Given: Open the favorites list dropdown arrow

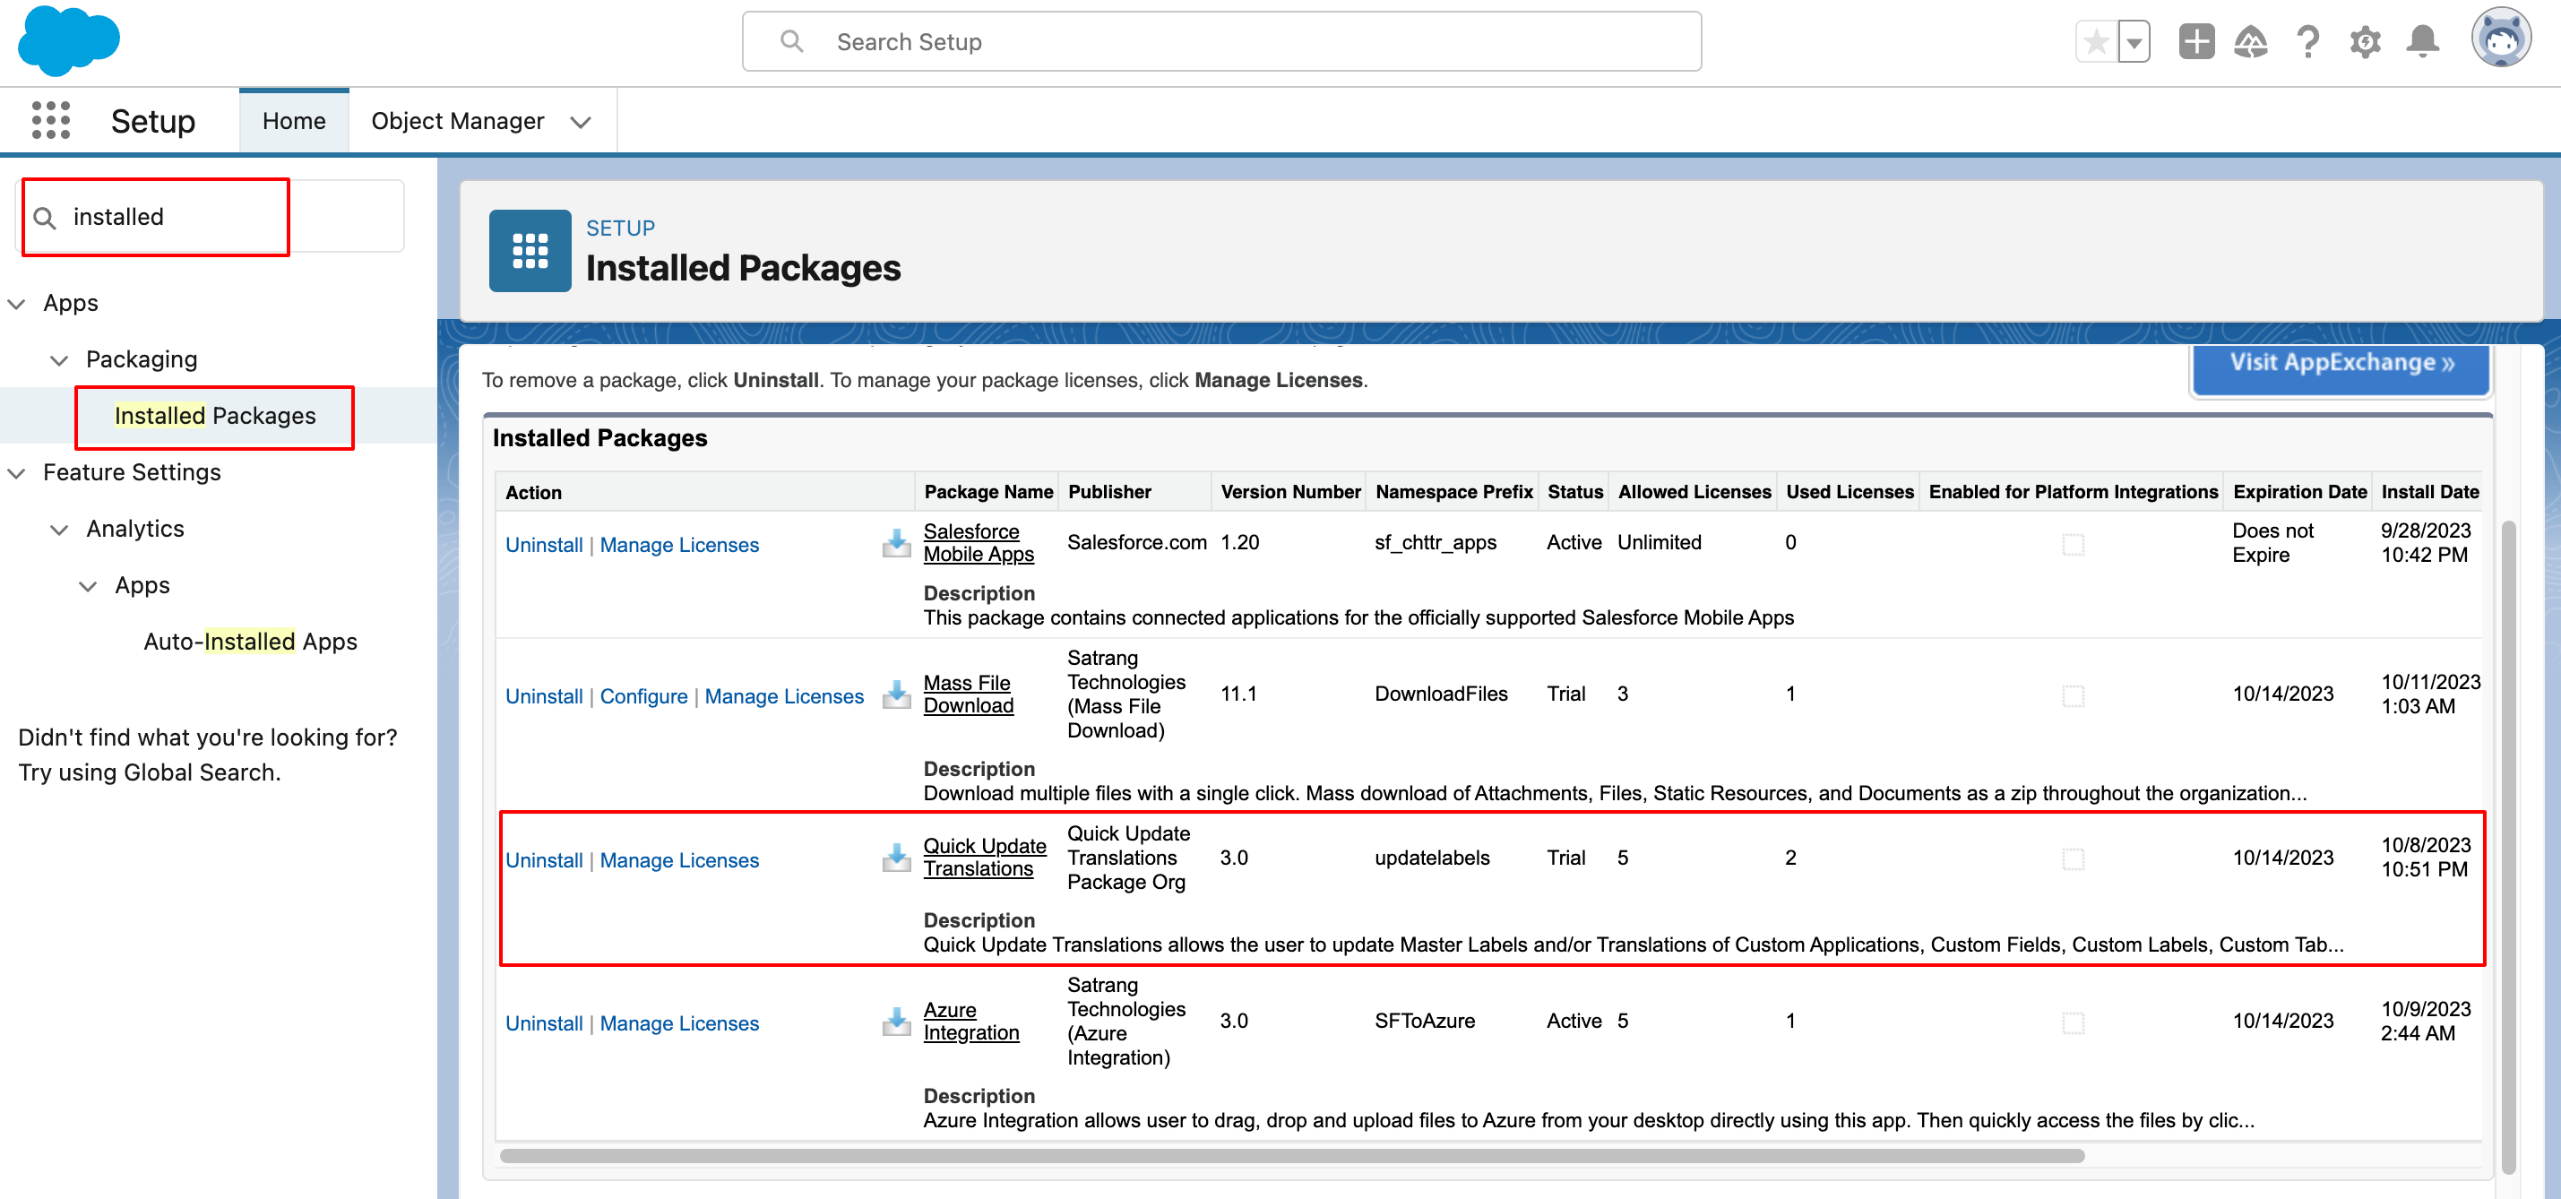Looking at the screenshot, I should tap(2134, 42).
